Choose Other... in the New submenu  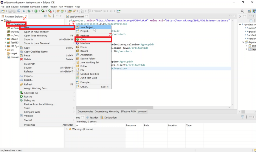coord(94,87)
